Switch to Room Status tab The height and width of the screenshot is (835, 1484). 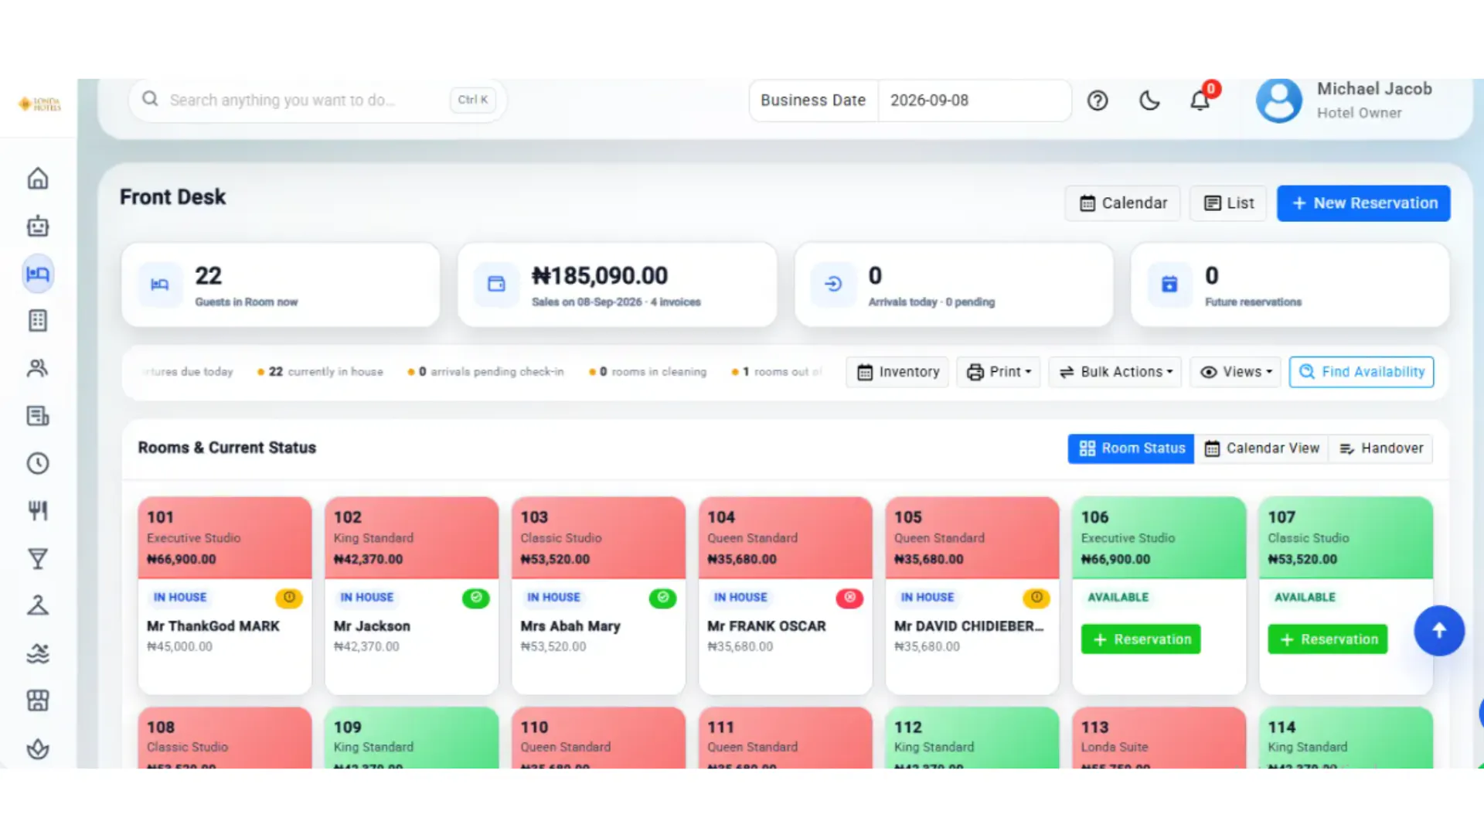1131,448
